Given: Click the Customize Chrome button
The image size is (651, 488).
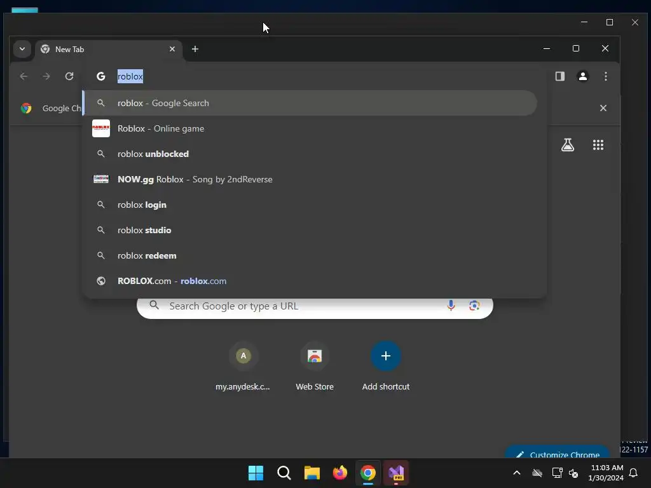Looking at the screenshot, I should [x=557, y=452].
